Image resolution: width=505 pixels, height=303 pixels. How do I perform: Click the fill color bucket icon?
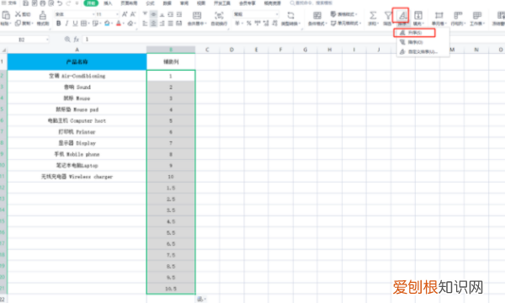[x=107, y=24]
